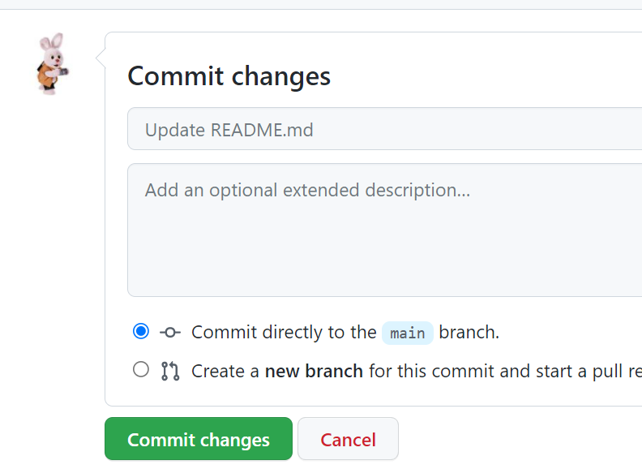Cancel the commit with the Cancel button
The image size is (642, 469).
pyautogui.click(x=348, y=439)
